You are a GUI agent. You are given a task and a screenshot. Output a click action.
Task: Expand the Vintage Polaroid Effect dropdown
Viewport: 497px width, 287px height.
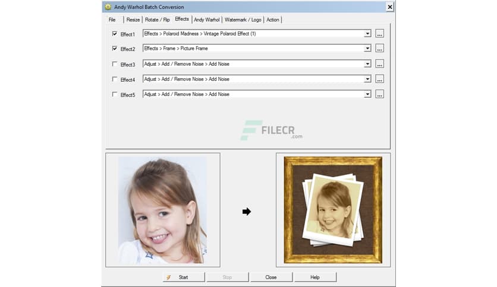pyautogui.click(x=367, y=34)
